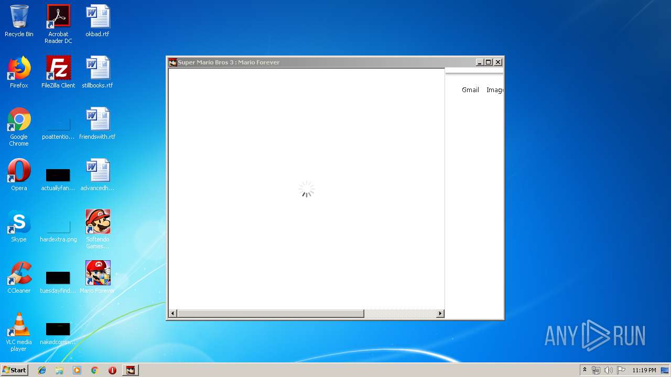The height and width of the screenshot is (377, 671).
Task: Open Windows Media Player taskbar icon
Action: (x=77, y=370)
